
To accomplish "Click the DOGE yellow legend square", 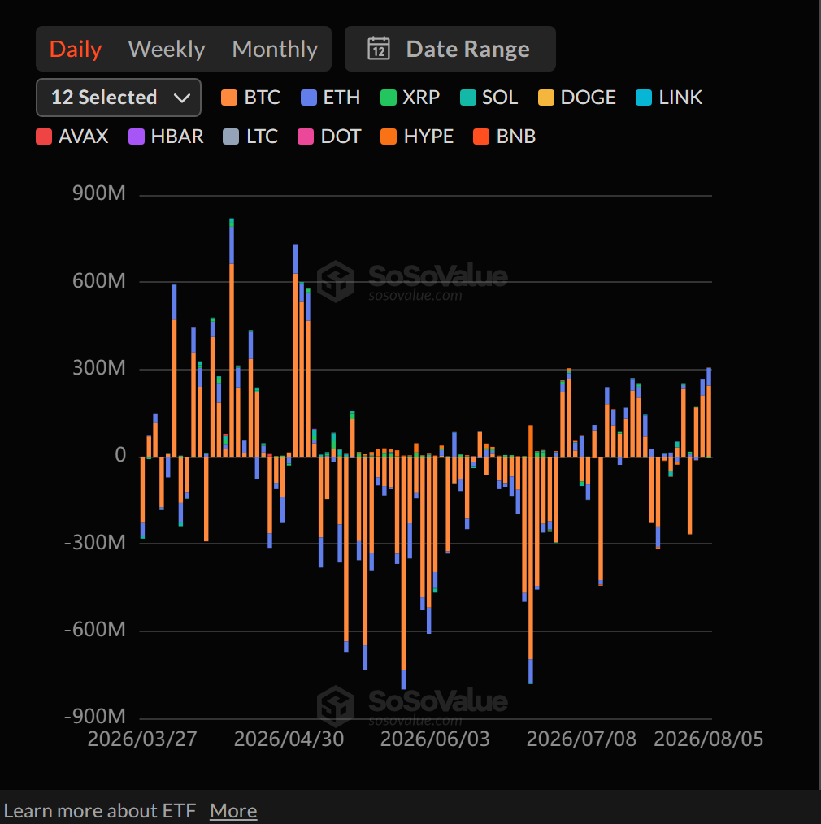I will pos(546,98).
